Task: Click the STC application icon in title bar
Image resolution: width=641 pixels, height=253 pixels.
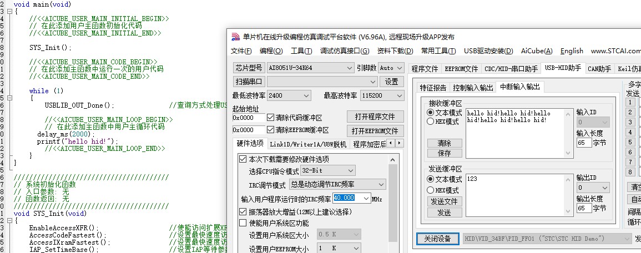Action: (235, 37)
